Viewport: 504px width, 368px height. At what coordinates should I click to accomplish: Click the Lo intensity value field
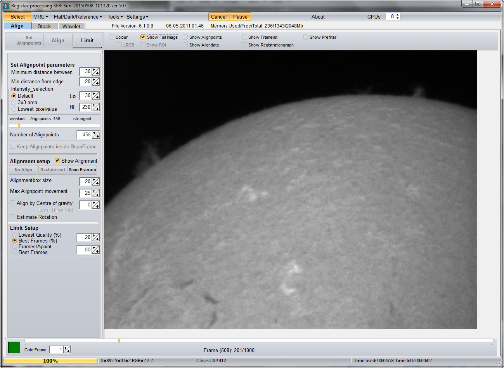point(85,96)
